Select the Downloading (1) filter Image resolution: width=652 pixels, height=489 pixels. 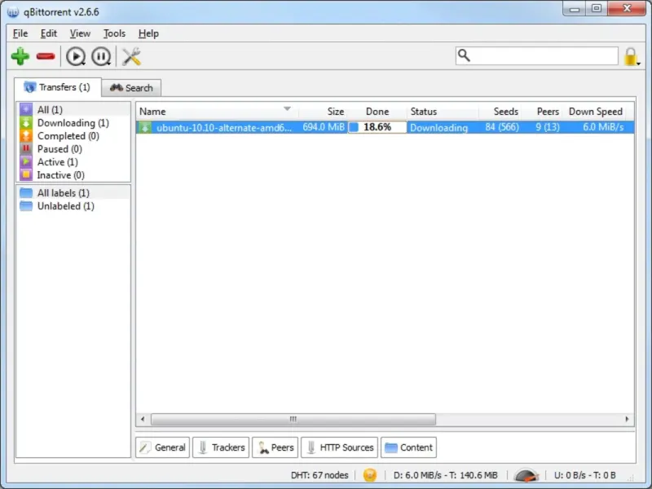pyautogui.click(x=73, y=123)
